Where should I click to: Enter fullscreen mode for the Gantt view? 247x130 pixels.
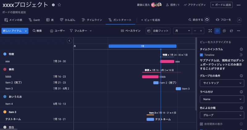tap(210, 31)
